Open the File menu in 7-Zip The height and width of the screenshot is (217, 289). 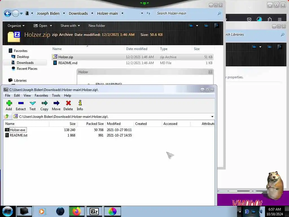pos(8,96)
